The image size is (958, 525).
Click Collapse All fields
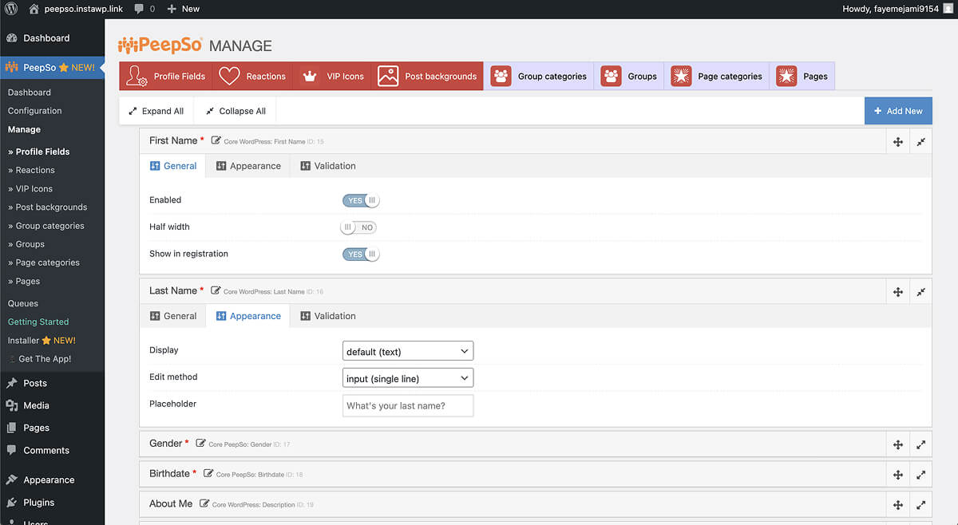(236, 111)
